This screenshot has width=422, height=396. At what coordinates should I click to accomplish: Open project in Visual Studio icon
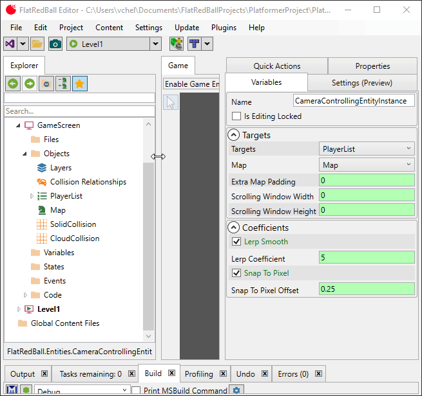[x=10, y=44]
